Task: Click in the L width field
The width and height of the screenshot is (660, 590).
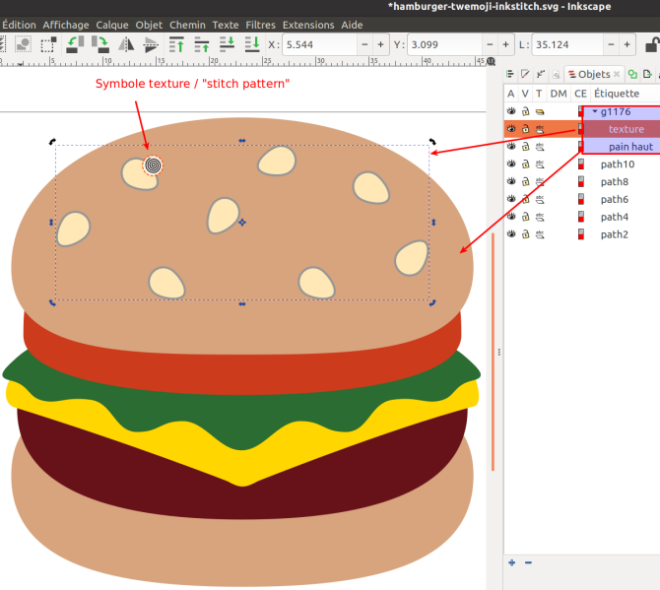Action: click(x=567, y=44)
